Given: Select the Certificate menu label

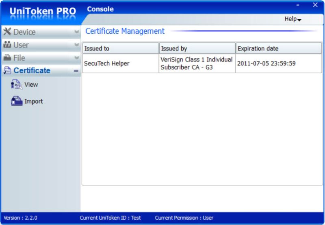Looking at the screenshot, I should 32,70.
